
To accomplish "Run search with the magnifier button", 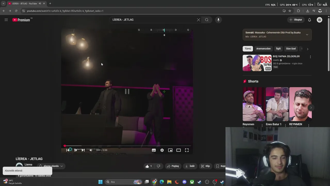I will click(207, 20).
